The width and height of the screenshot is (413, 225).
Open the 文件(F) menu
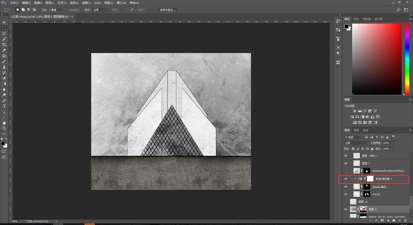(14, 3)
